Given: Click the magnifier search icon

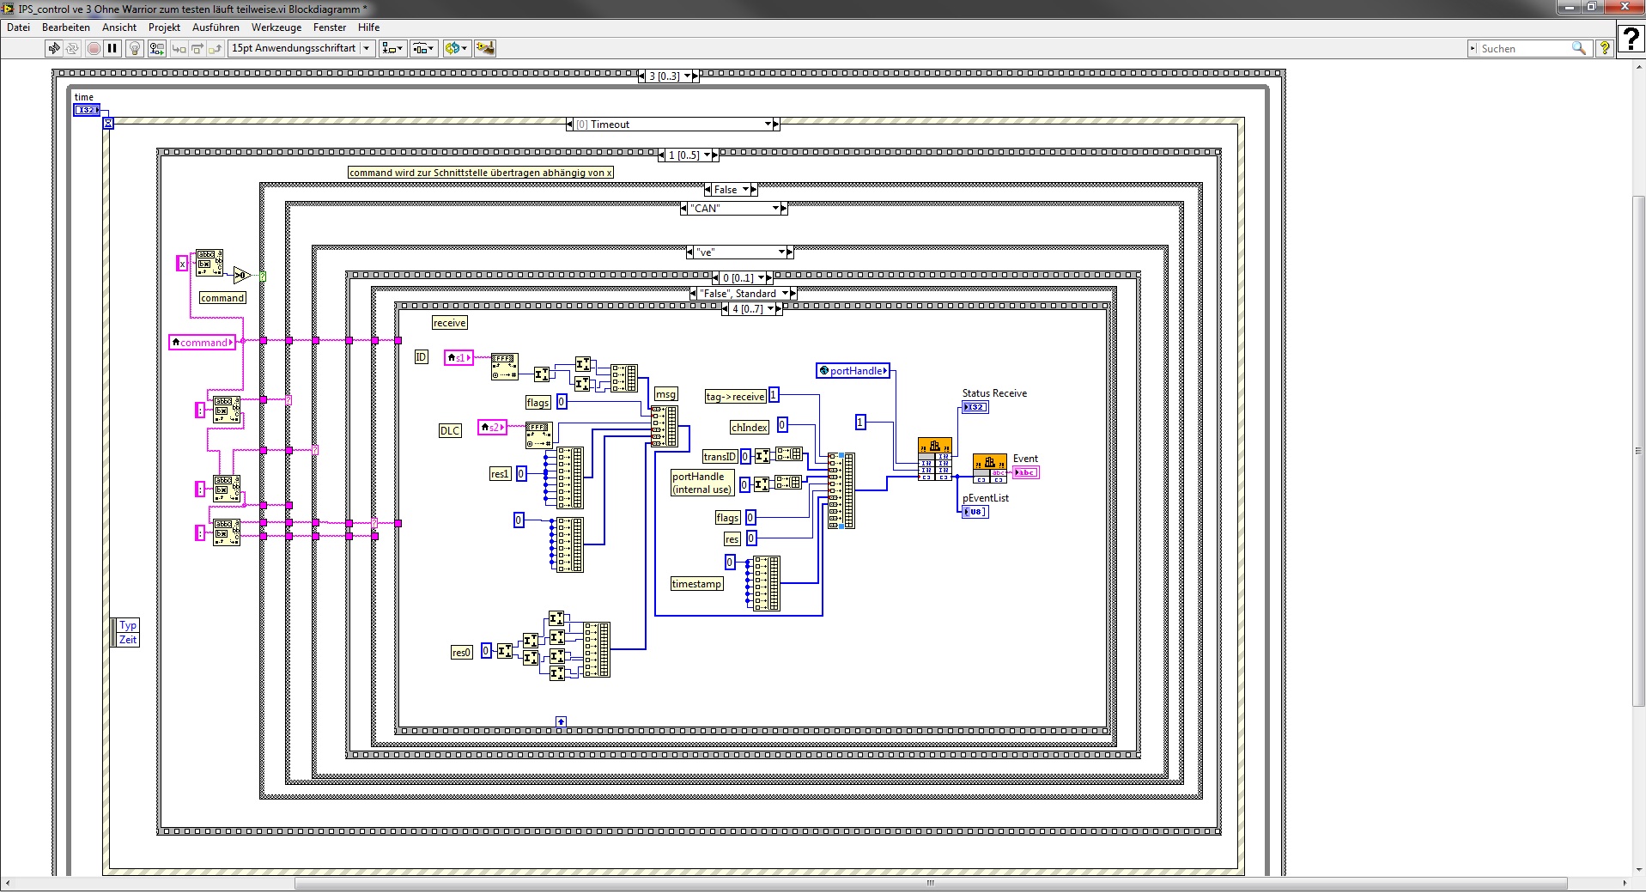Looking at the screenshot, I should tap(1578, 49).
